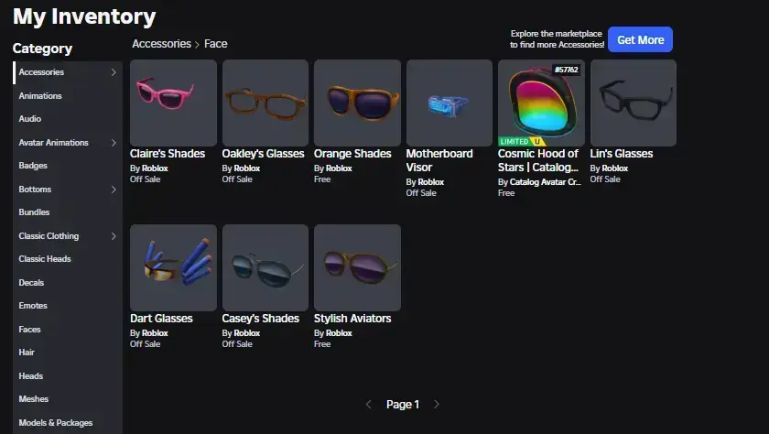Click Roblox creator link under Motherboard Visor

click(431, 182)
